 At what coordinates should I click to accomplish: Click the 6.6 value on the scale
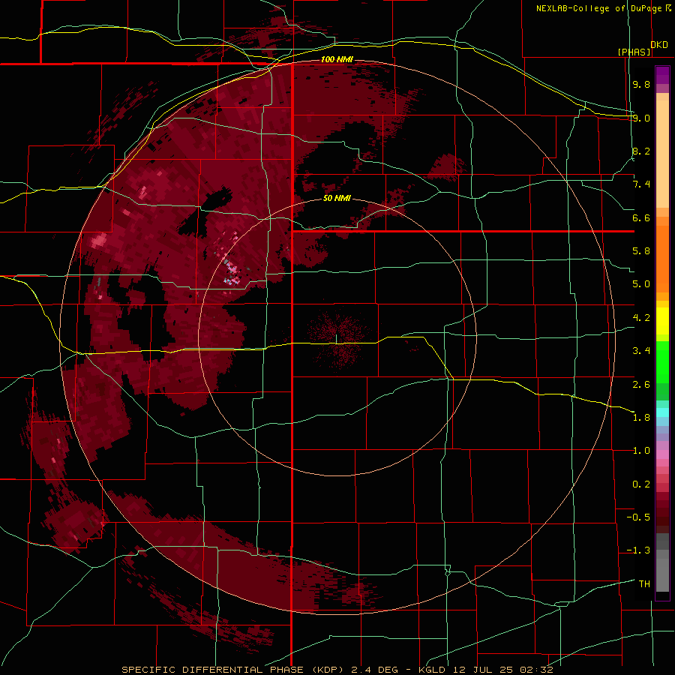click(641, 217)
